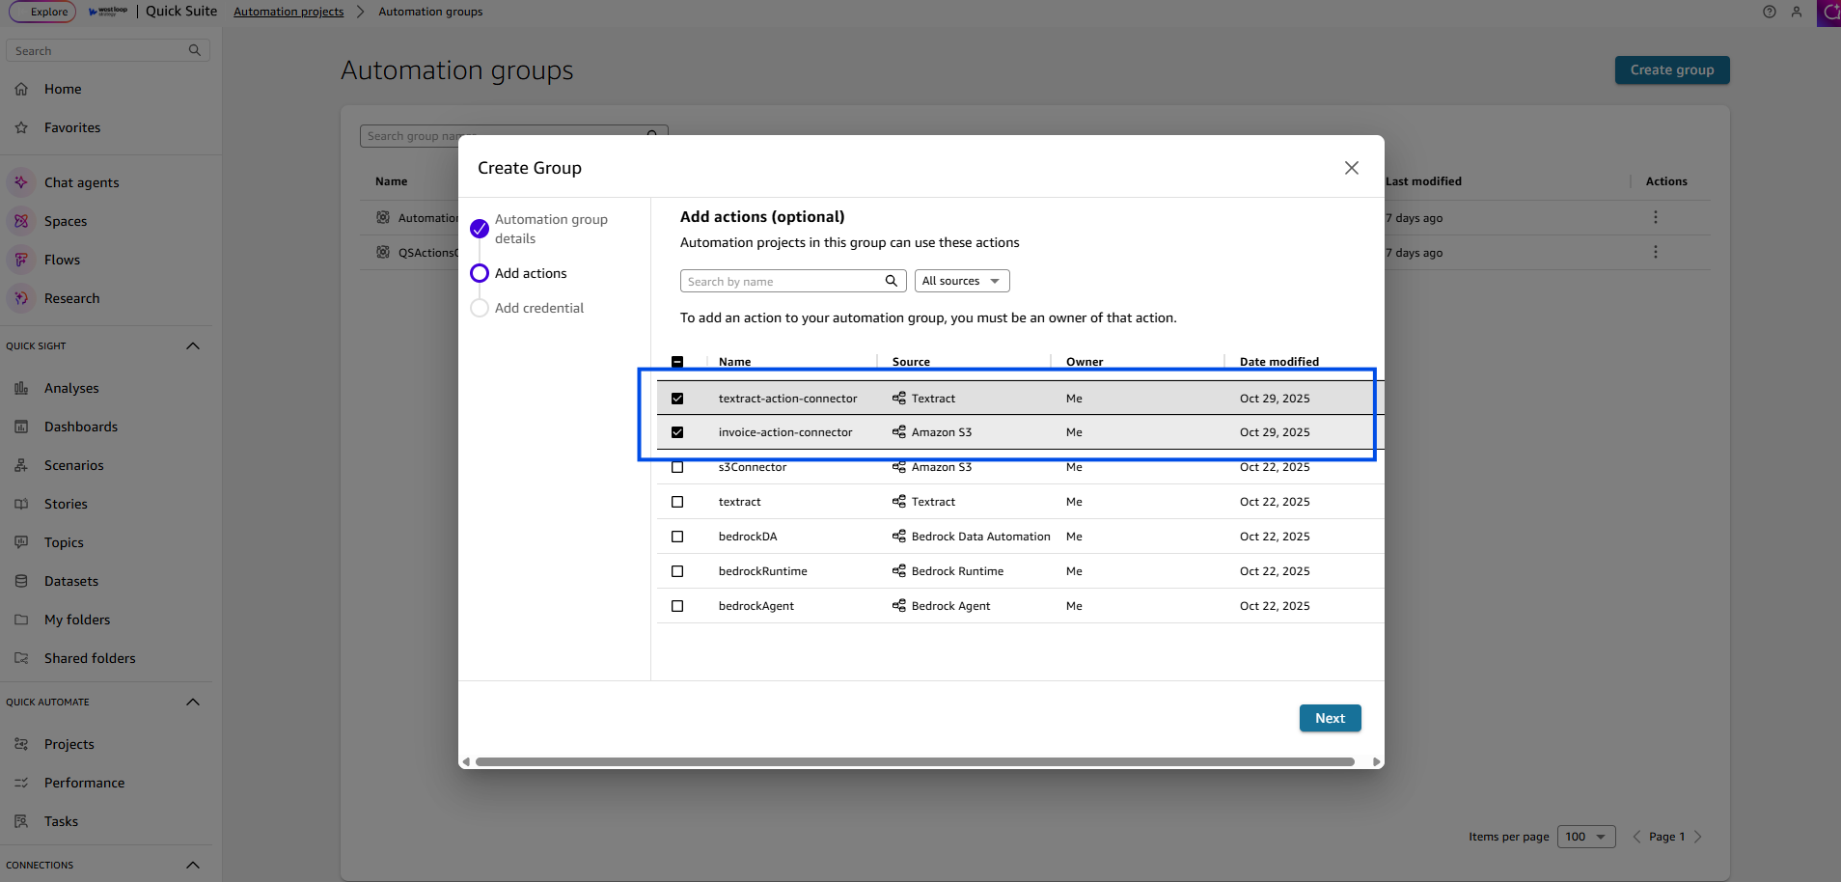Image resolution: width=1841 pixels, height=882 pixels.
Task: Close the Create Group dialog
Action: point(1352,168)
